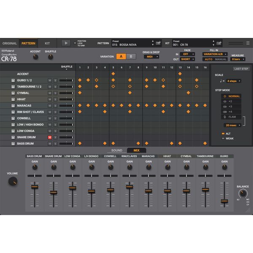Click the Guiro 1/2 instrument icon

[x=13, y=81]
